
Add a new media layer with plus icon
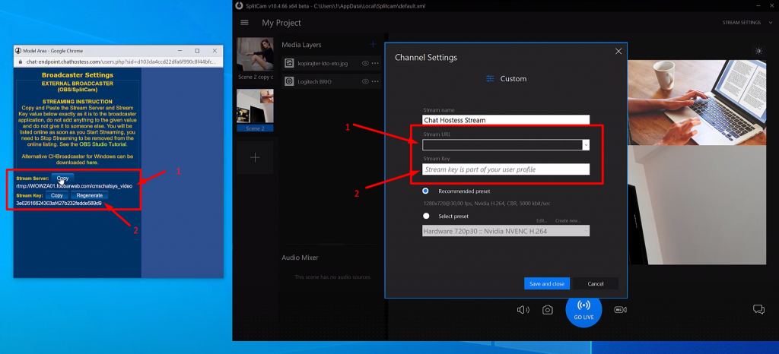(373, 44)
